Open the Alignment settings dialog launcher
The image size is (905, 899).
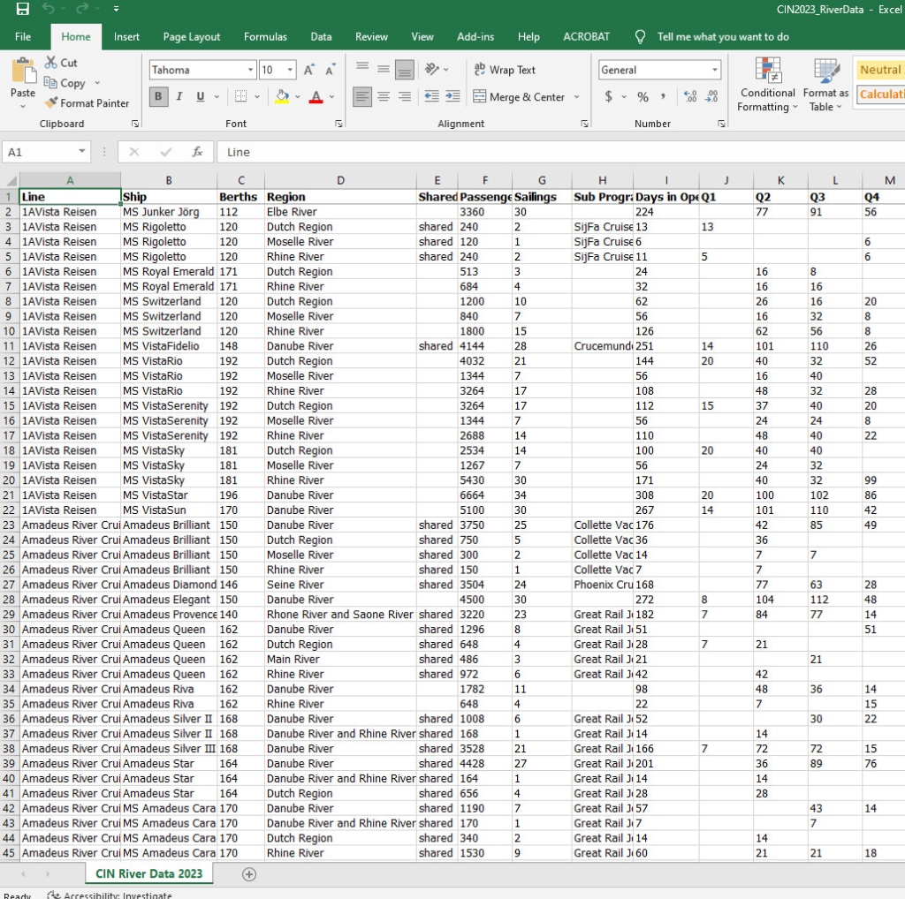[584, 124]
